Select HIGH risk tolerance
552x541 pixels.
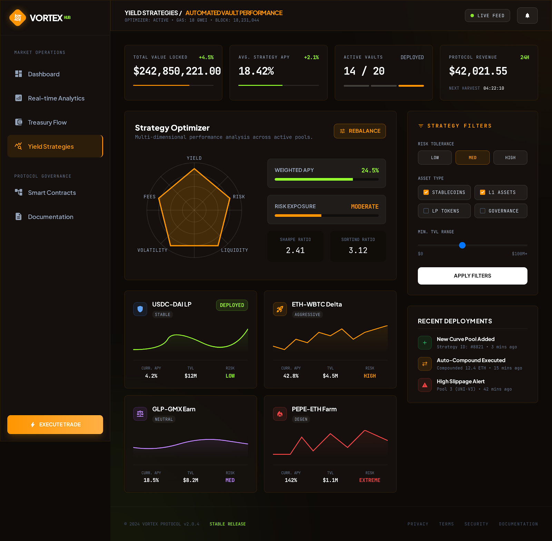pos(510,158)
